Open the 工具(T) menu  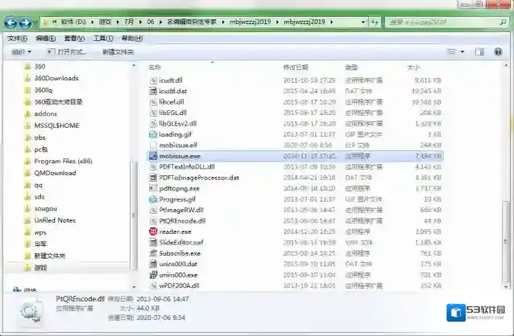(x=103, y=39)
